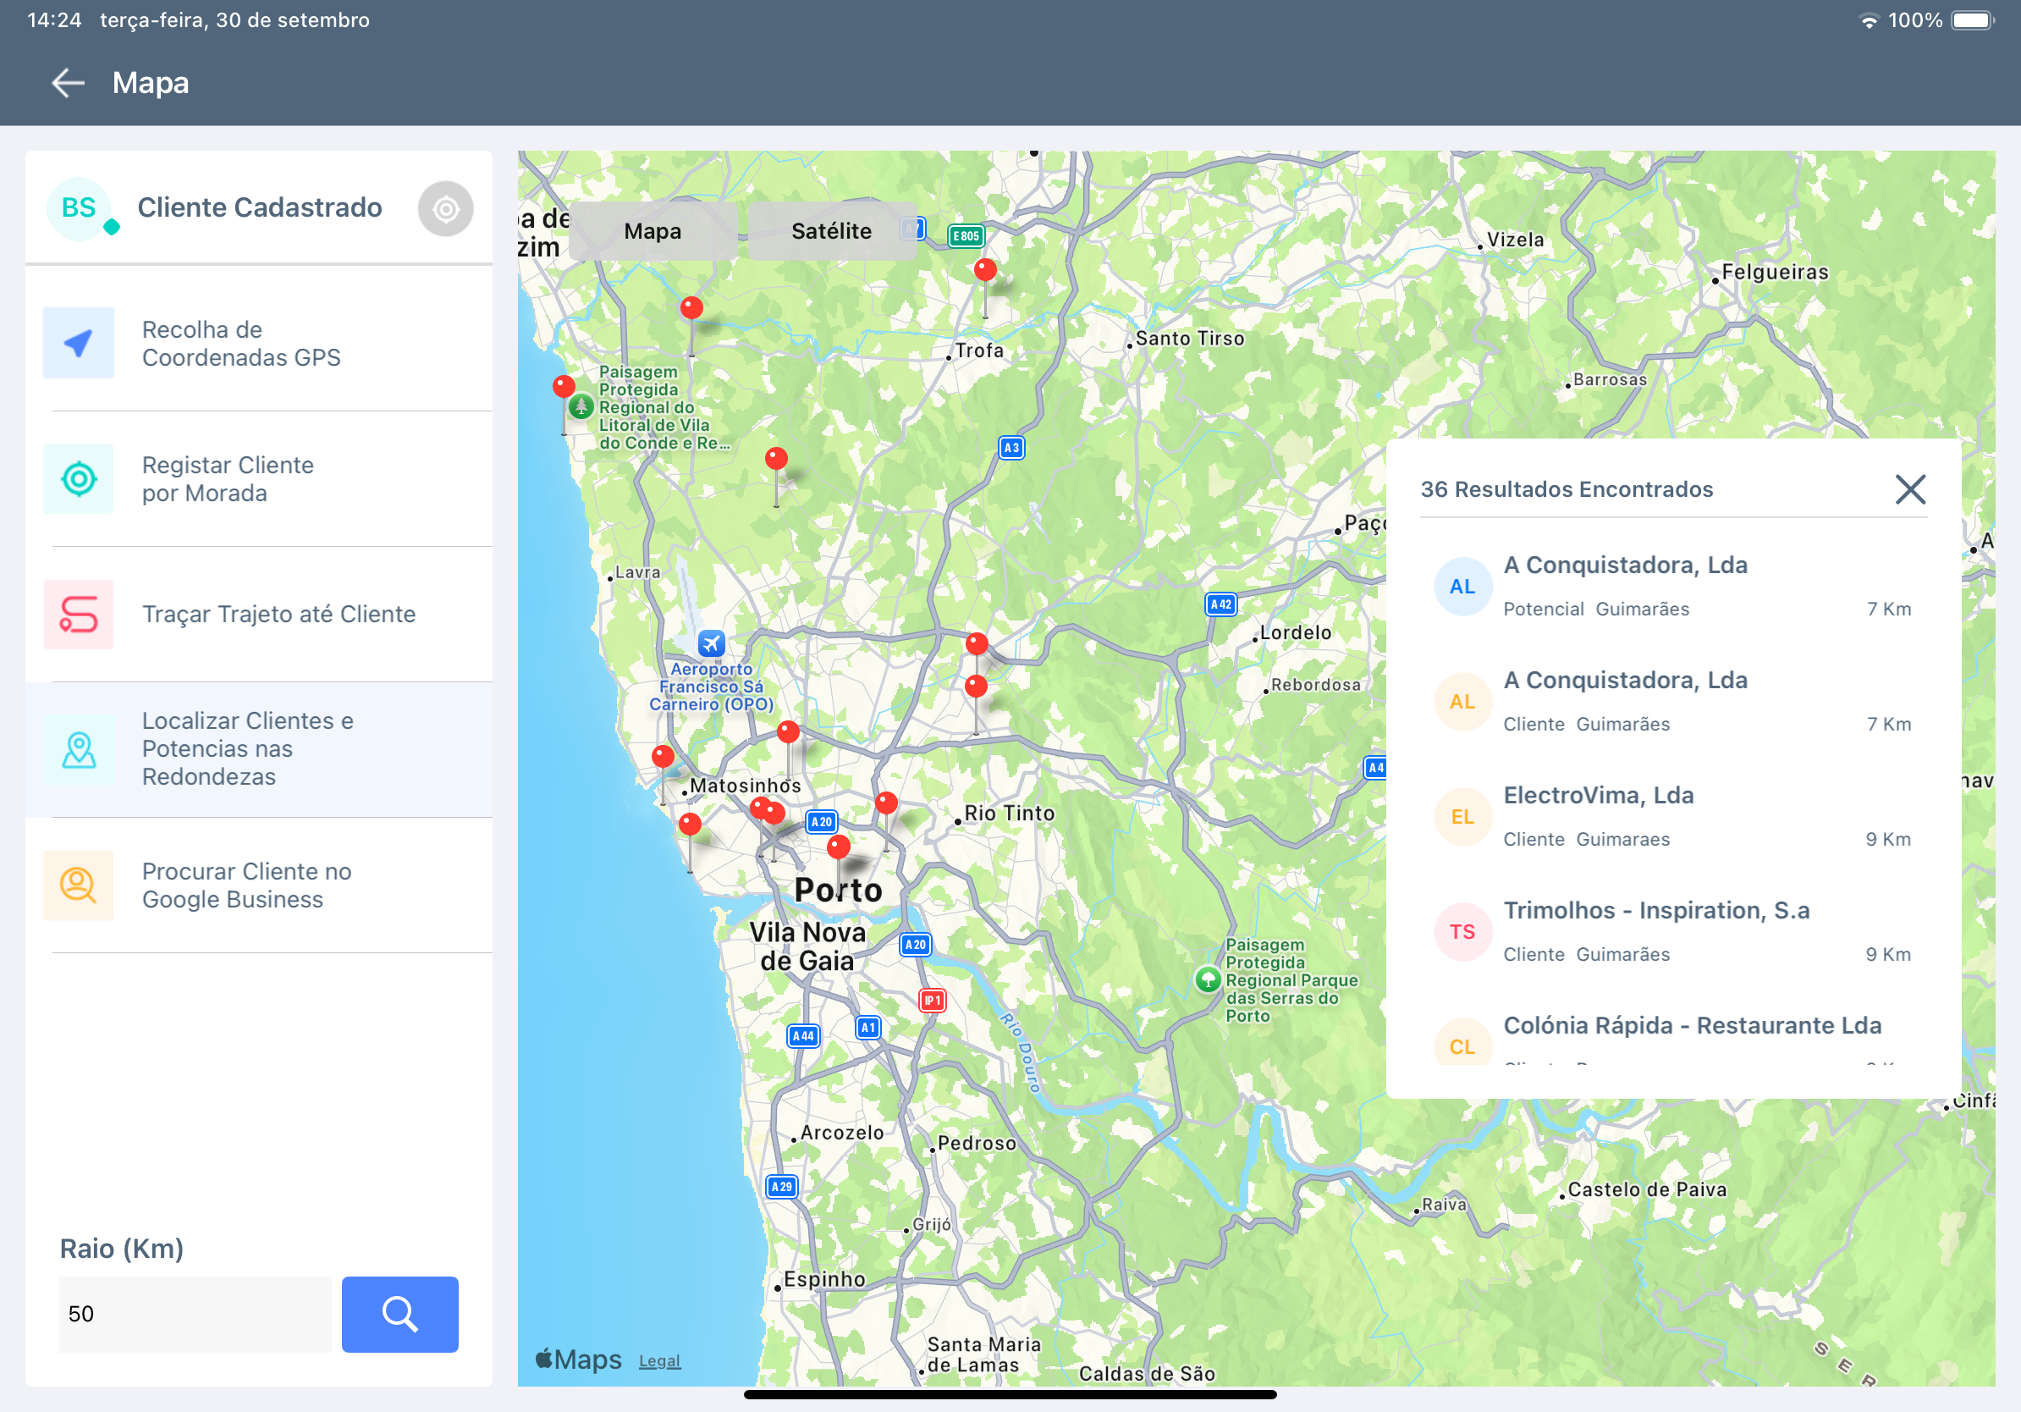The image size is (2021, 1412).
Task: Tap the red pin beside the E805 shield
Action: pyautogui.click(x=985, y=270)
